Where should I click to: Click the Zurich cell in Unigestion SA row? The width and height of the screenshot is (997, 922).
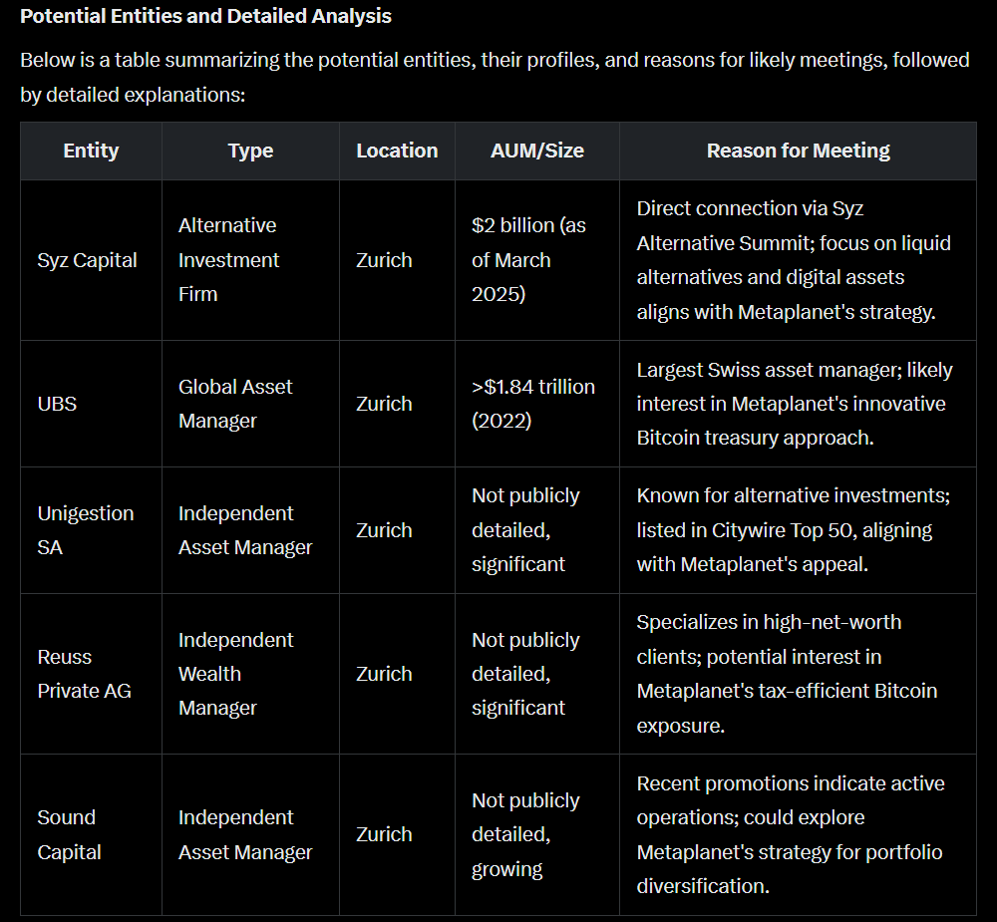click(x=397, y=530)
